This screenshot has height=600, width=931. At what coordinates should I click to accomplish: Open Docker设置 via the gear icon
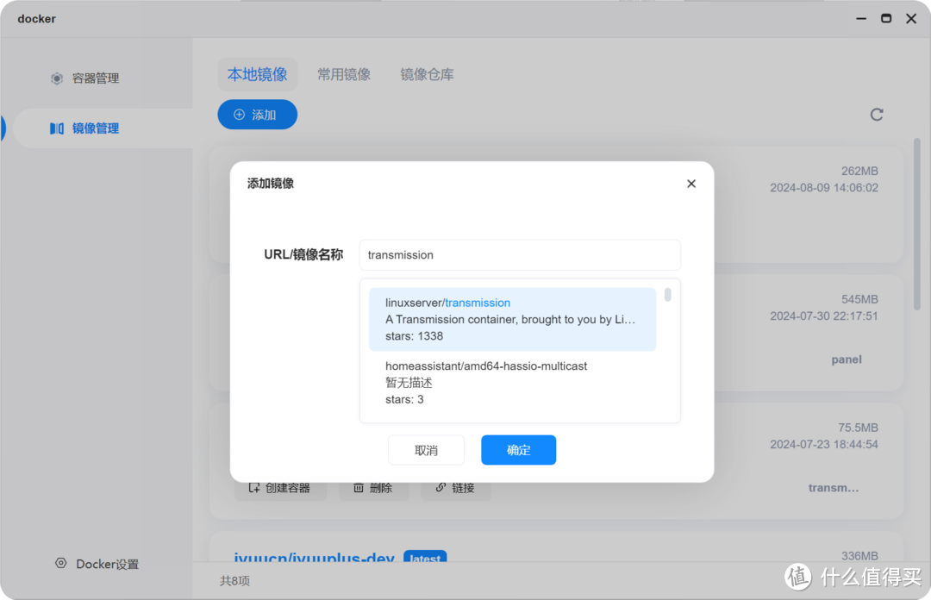(60, 564)
